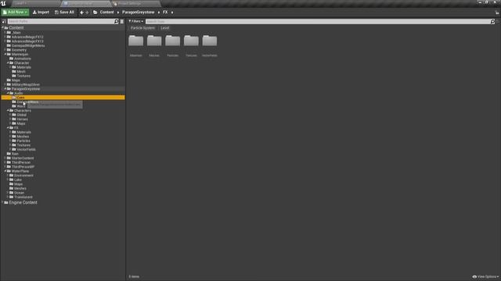
Task: Collapse the Audio folder
Action: [x=8, y=93]
